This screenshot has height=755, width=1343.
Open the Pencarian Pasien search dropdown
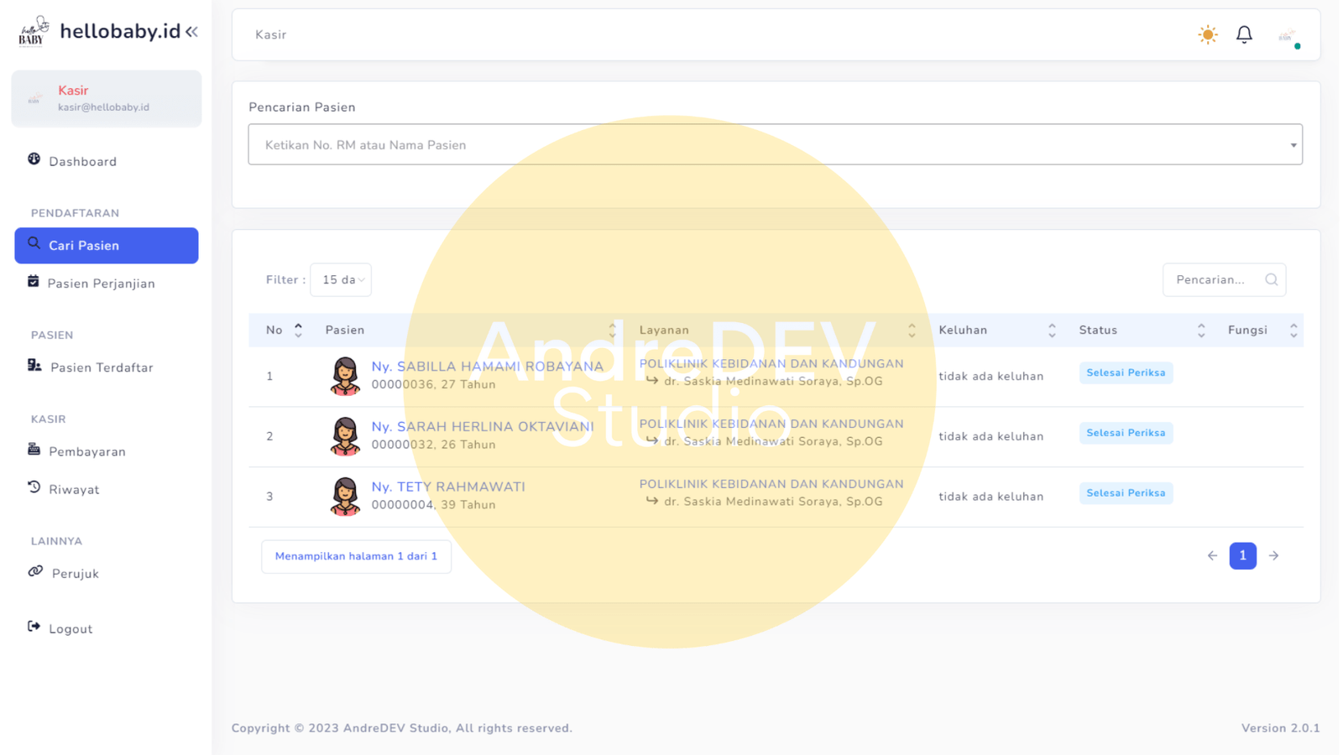(775, 145)
